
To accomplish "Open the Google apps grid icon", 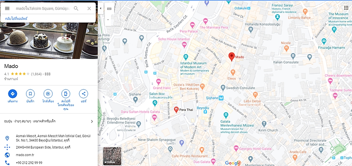I will pos(346,8).
